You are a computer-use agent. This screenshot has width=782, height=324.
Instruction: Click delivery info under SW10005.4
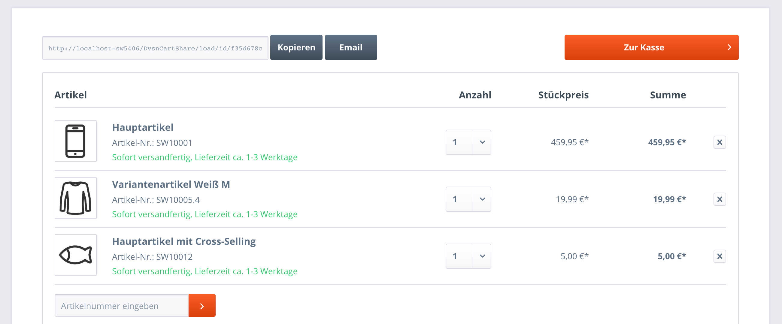pos(205,214)
